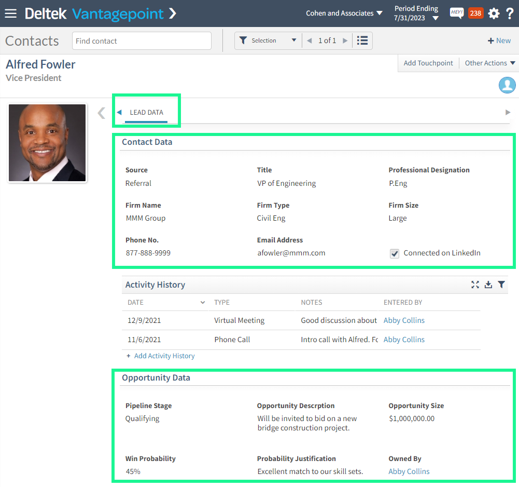Image resolution: width=519 pixels, height=487 pixels.
Task: Open Abby Collins link in 11/6/2021 row
Action: (x=404, y=340)
